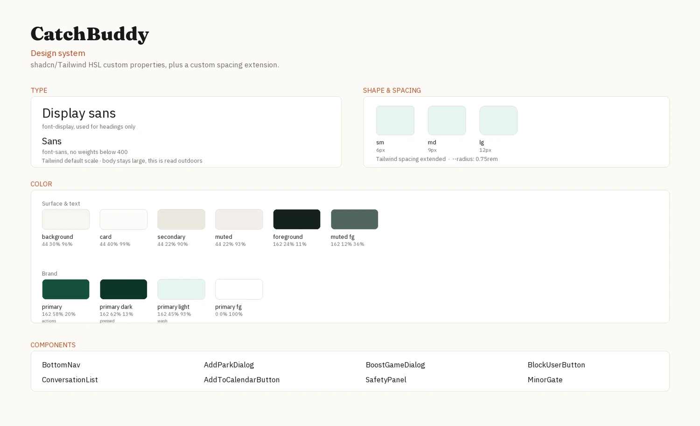700x426 pixels.
Task: Select the primary brand swatch
Action: [x=66, y=289]
